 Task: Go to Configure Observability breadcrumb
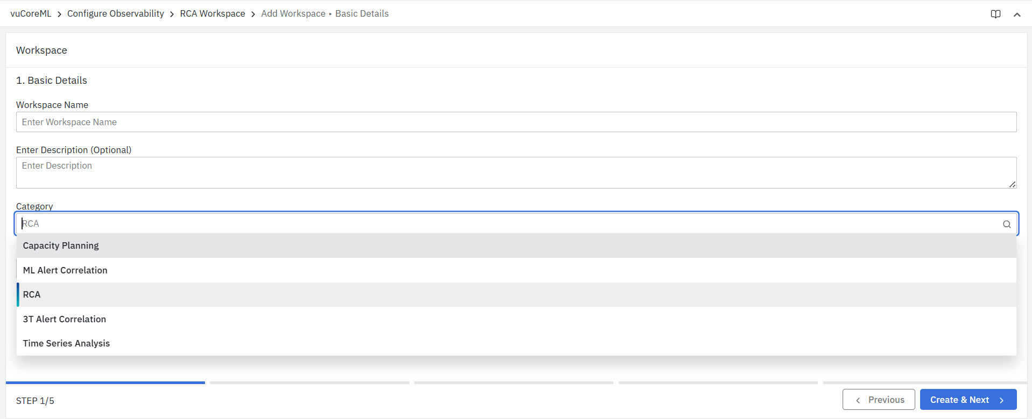(115, 13)
